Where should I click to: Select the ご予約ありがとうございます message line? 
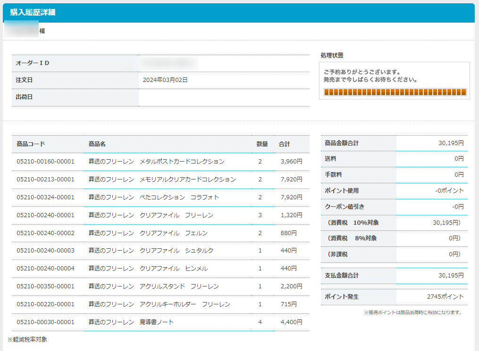pos(362,72)
